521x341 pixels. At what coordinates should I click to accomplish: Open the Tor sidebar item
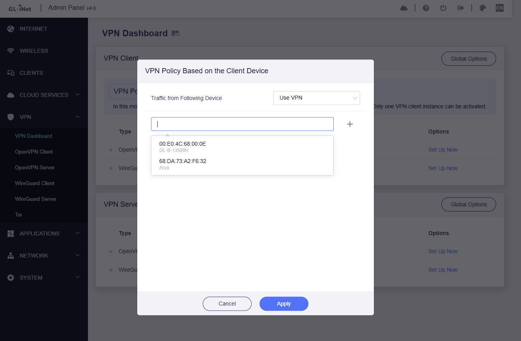click(x=19, y=215)
